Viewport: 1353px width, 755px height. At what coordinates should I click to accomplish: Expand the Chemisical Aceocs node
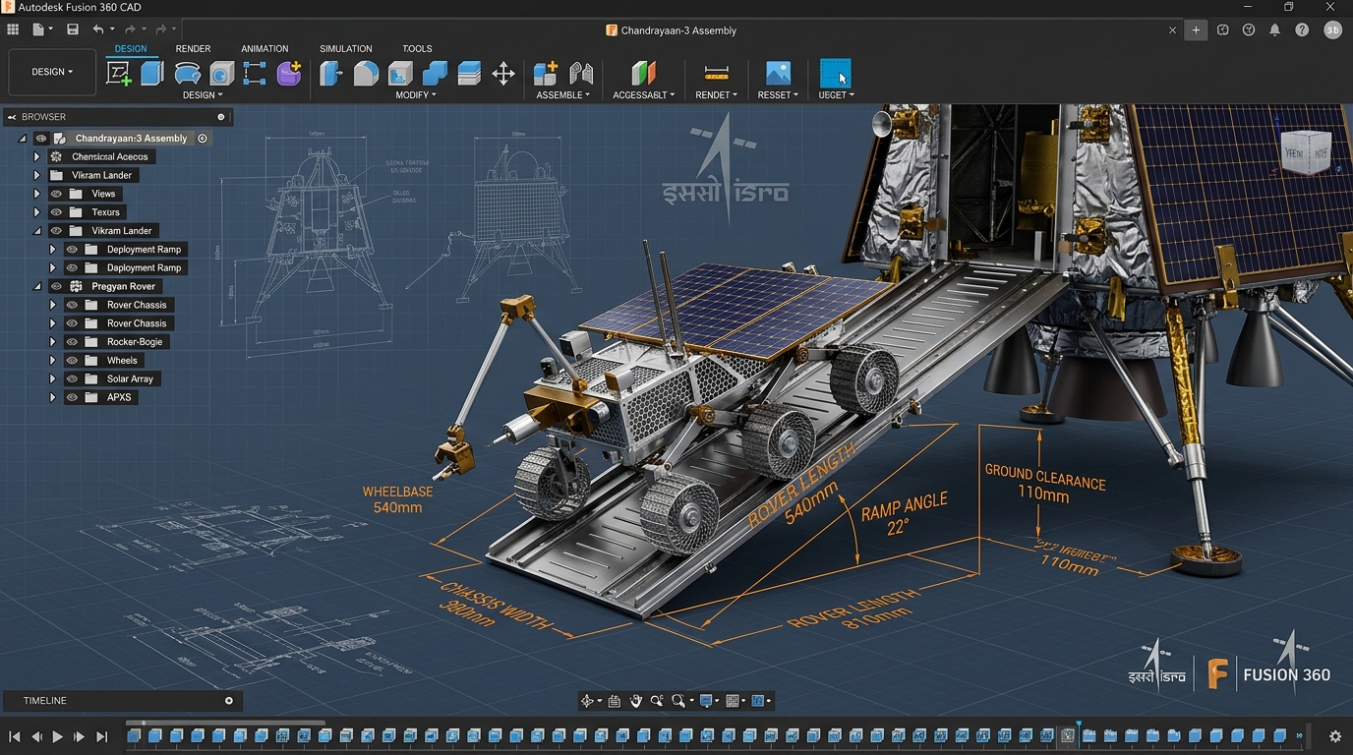(37, 156)
